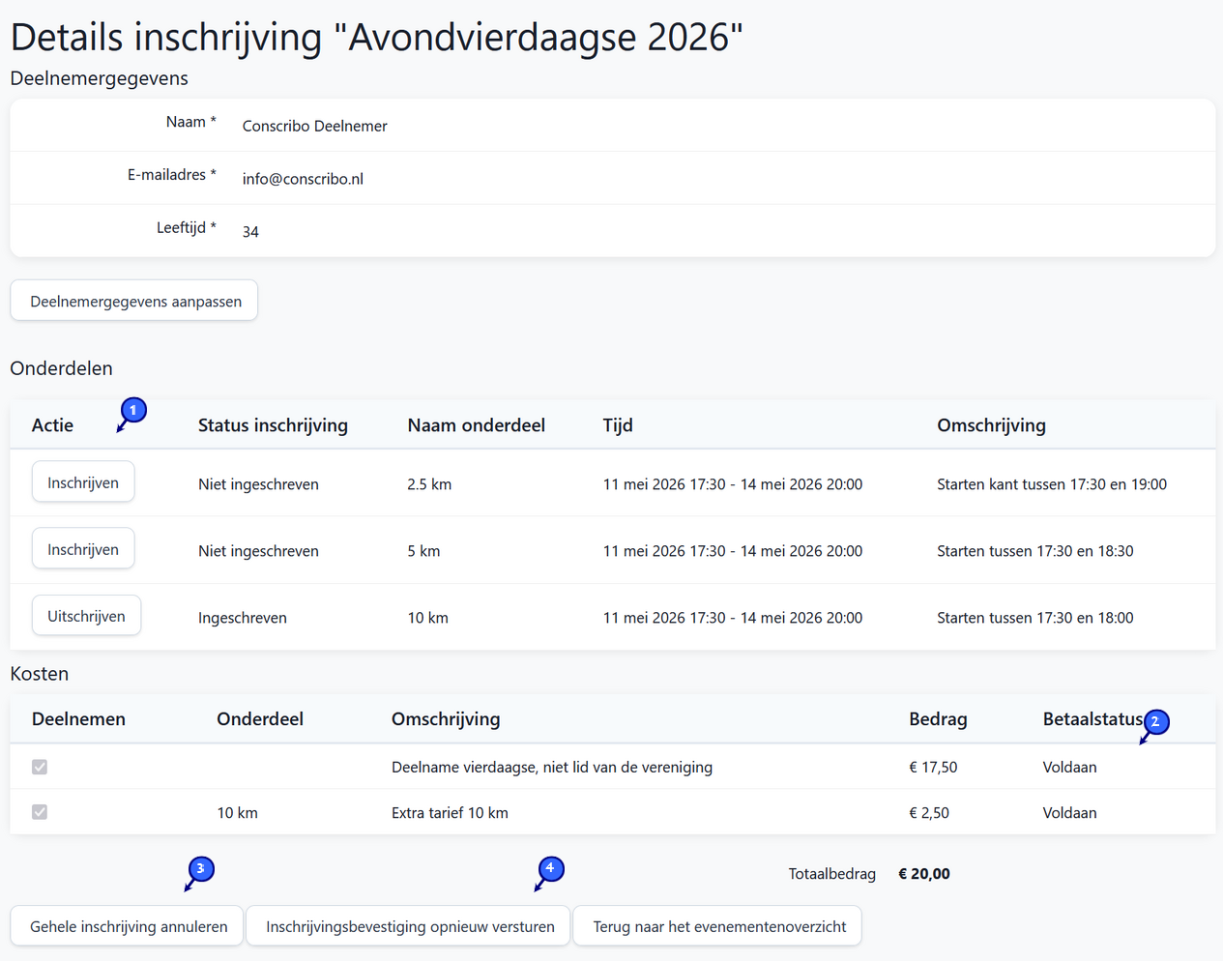The width and height of the screenshot is (1223, 961).
Task: Click annotation marker 4 above bevestiging button
Action: 549,869
